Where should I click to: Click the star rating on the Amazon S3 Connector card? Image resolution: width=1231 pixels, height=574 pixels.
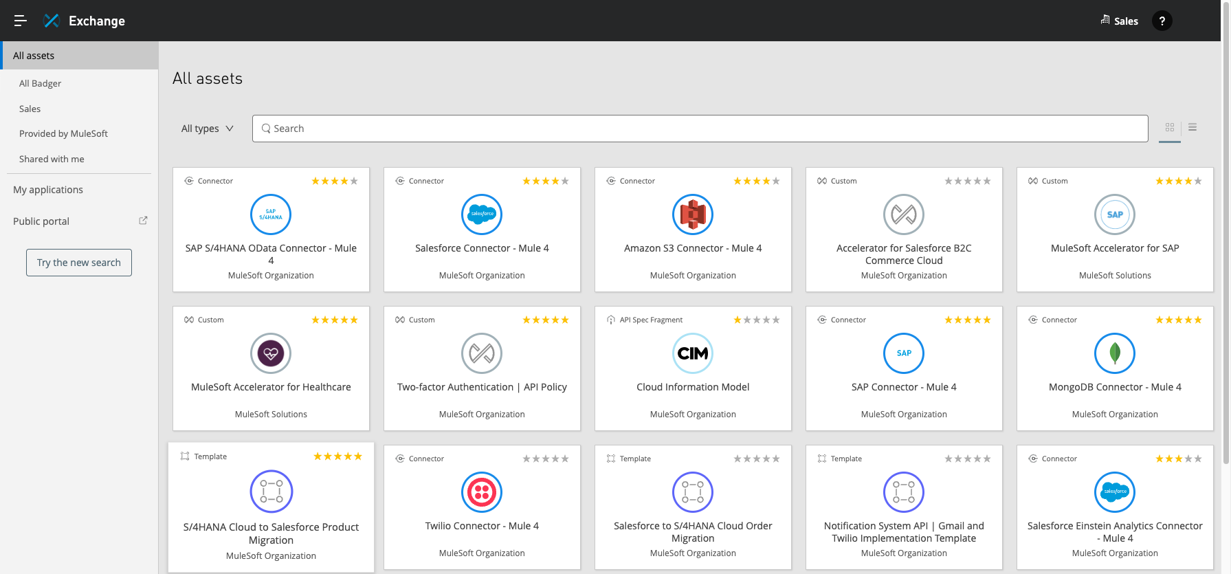[757, 181]
